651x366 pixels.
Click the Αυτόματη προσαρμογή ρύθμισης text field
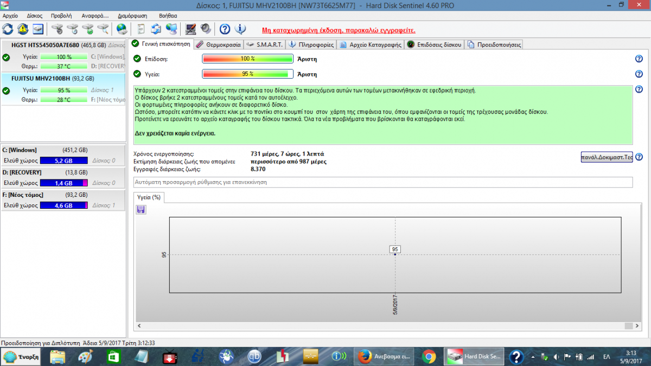coord(383,182)
